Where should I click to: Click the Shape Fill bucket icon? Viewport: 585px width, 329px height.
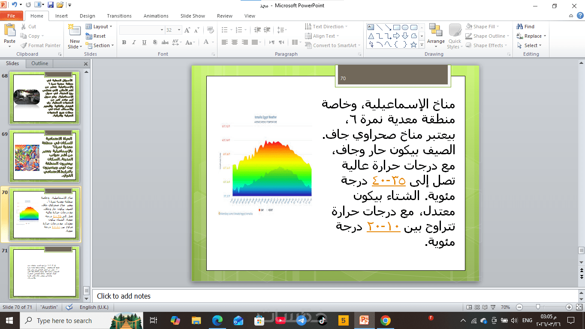468,27
